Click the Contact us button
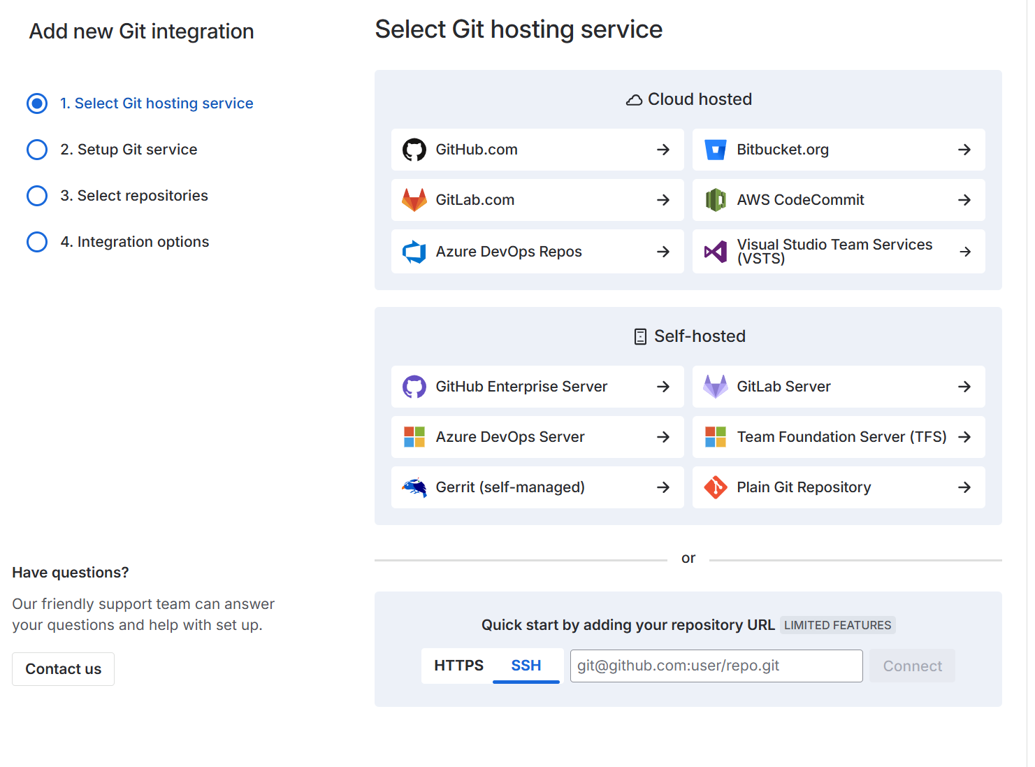This screenshot has height=767, width=1035. point(63,669)
